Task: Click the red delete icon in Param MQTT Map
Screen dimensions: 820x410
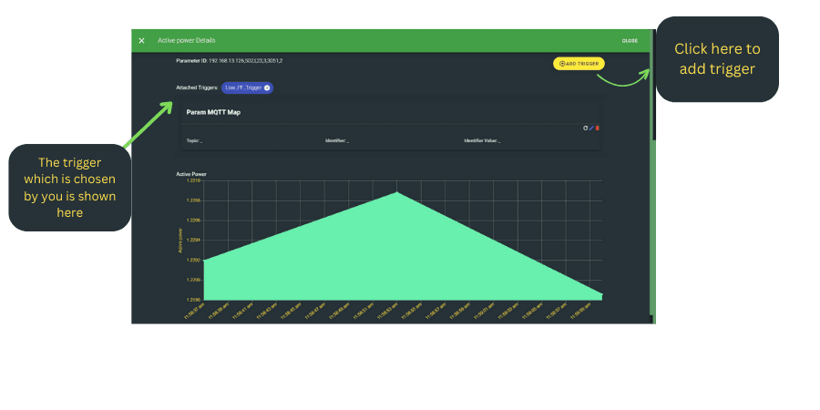Action: tap(598, 128)
